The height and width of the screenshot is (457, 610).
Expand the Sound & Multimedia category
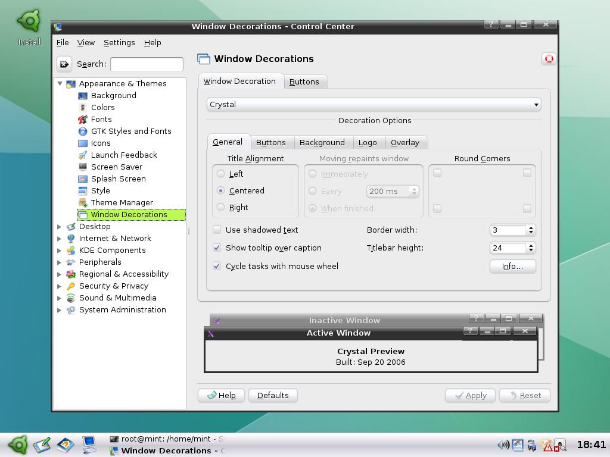59,298
